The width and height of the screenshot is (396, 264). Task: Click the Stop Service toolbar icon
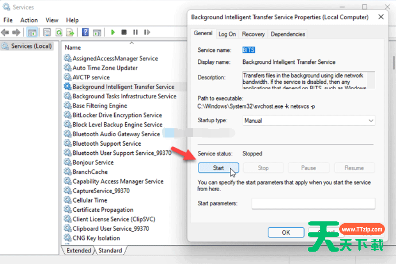(124, 32)
